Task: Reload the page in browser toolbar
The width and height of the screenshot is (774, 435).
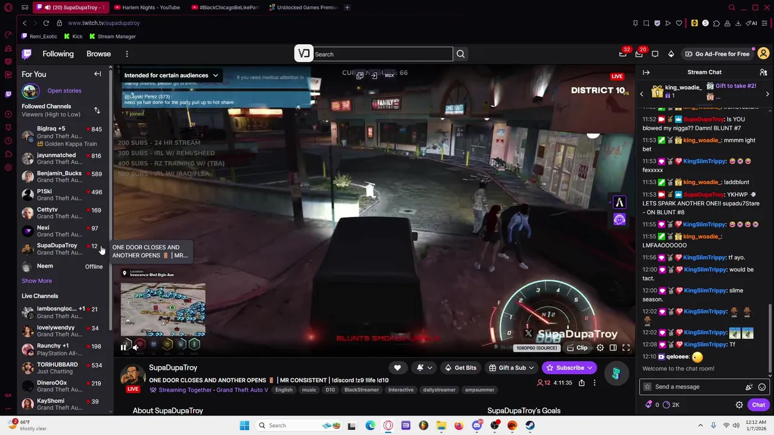Action: click(x=46, y=23)
